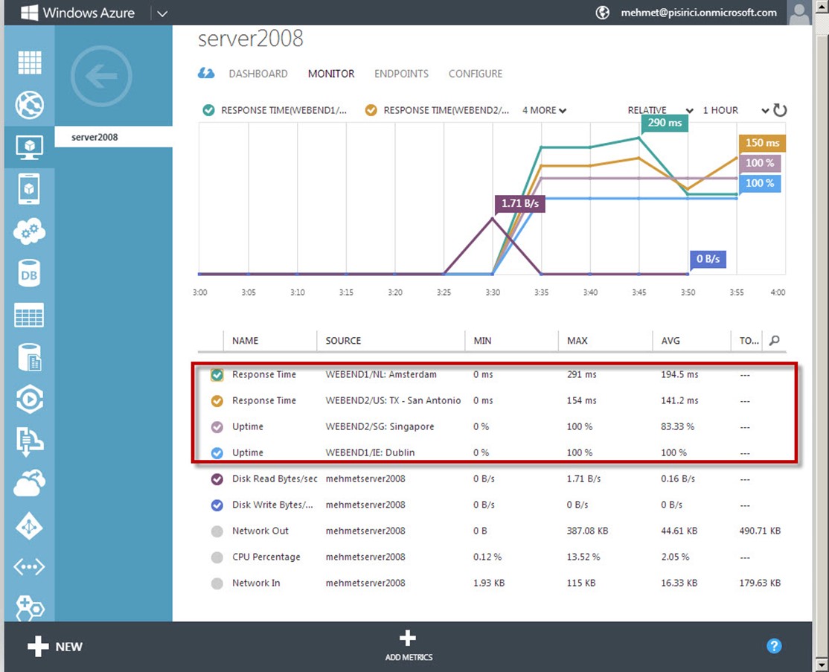Refresh the monitoring chart
Image resolution: width=829 pixels, height=672 pixels.
[x=780, y=110]
